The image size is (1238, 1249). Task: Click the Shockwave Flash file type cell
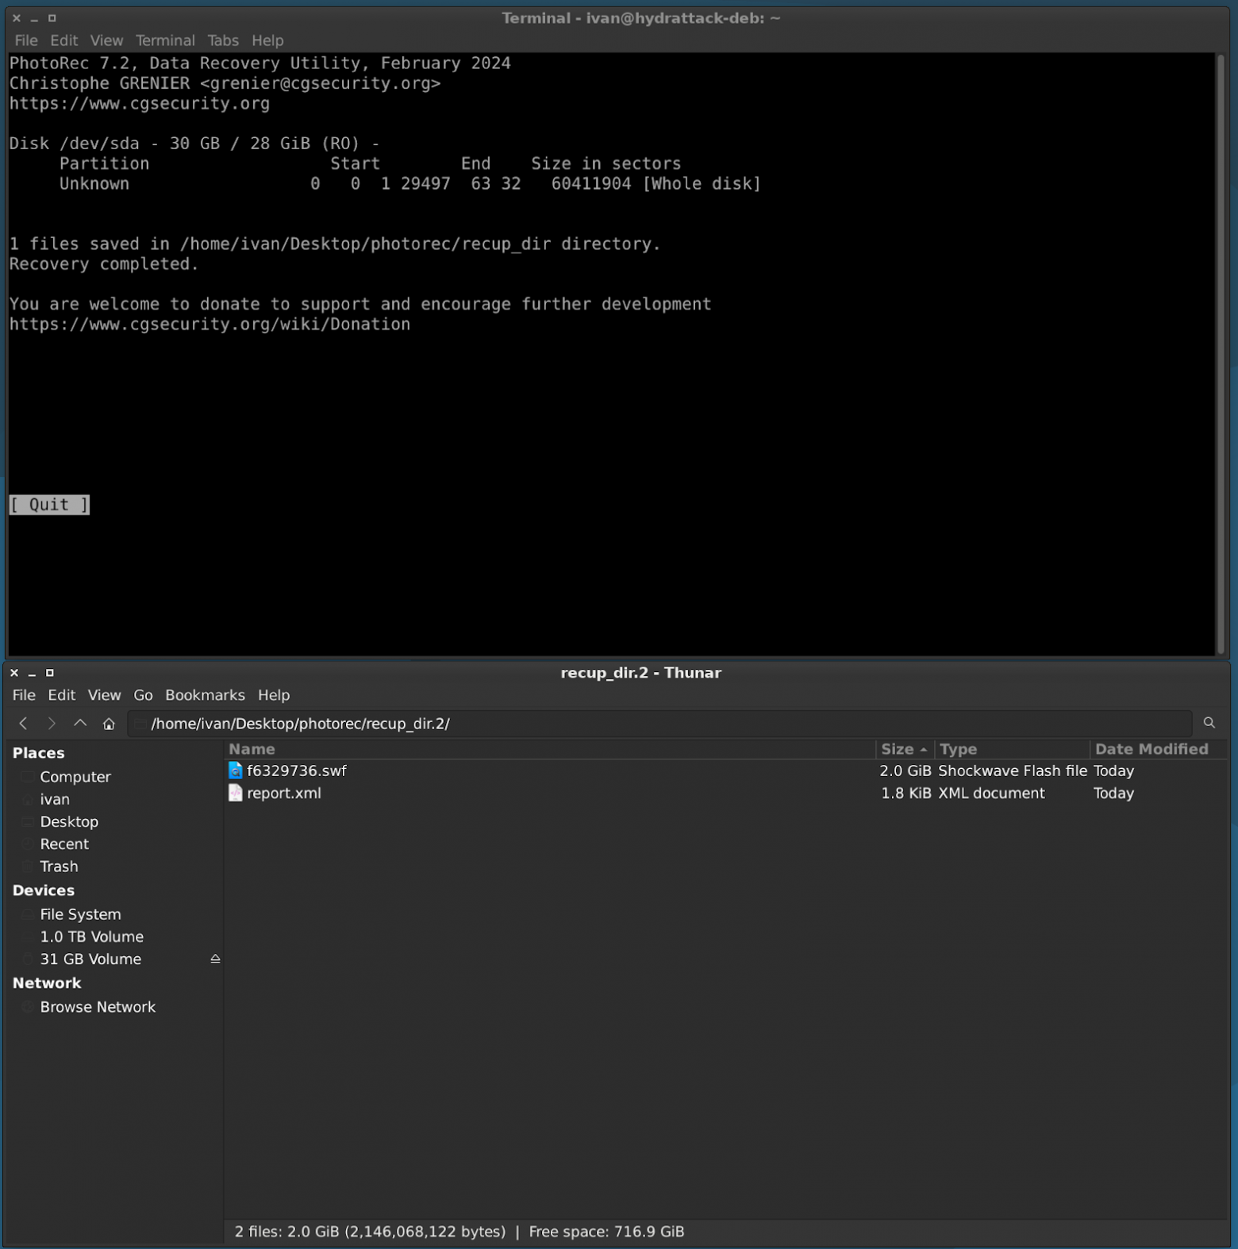[1013, 771]
